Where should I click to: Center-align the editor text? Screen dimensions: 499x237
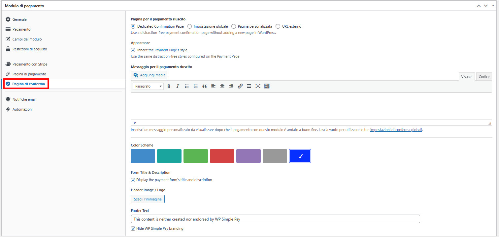(222, 86)
